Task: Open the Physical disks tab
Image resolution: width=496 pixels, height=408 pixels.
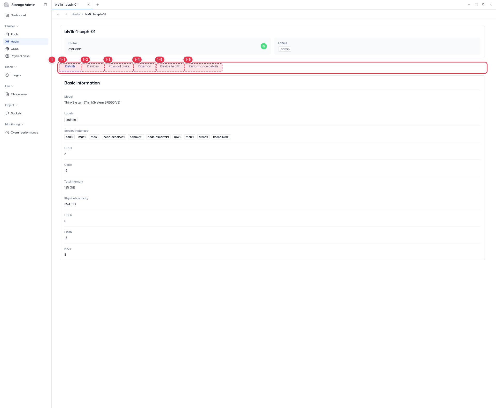Action: 119,67
